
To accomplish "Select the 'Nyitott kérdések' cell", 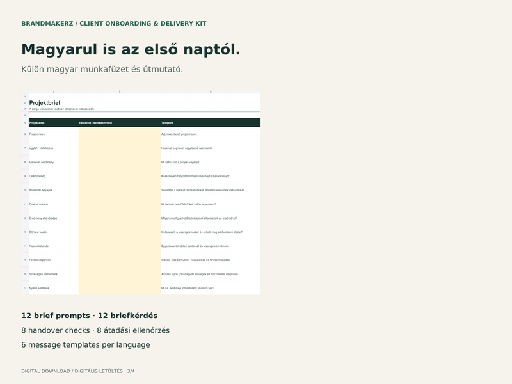I will point(54,288).
